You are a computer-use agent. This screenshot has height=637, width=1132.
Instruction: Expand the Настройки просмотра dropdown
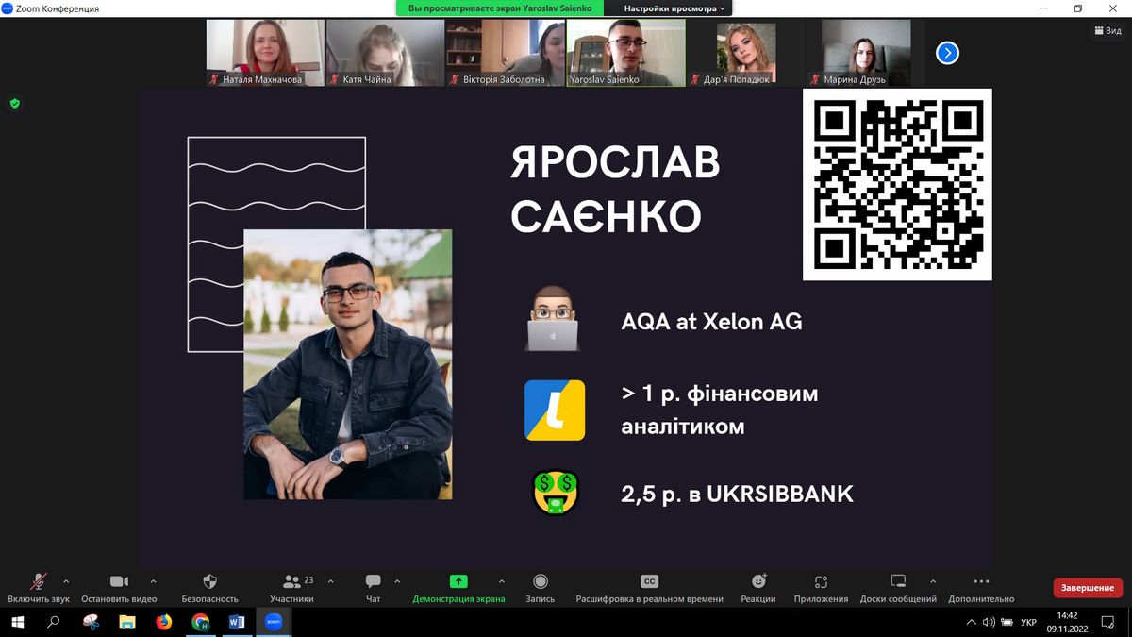674,8
